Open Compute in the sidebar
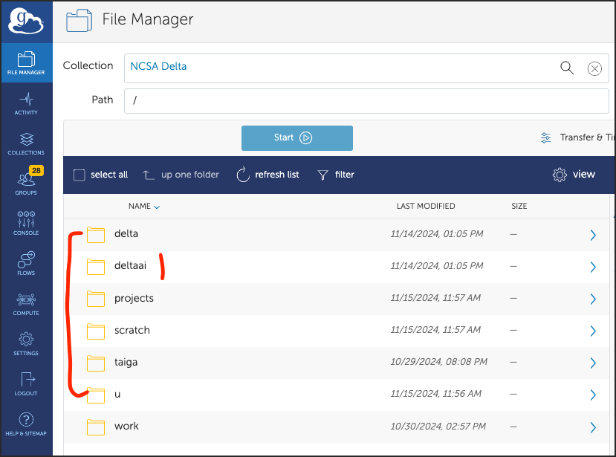Image resolution: width=616 pixels, height=457 pixels. click(26, 303)
